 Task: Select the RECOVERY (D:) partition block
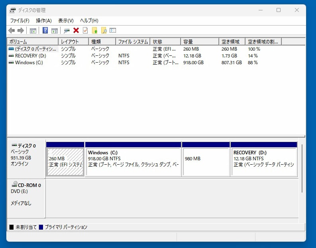[x=264, y=161]
